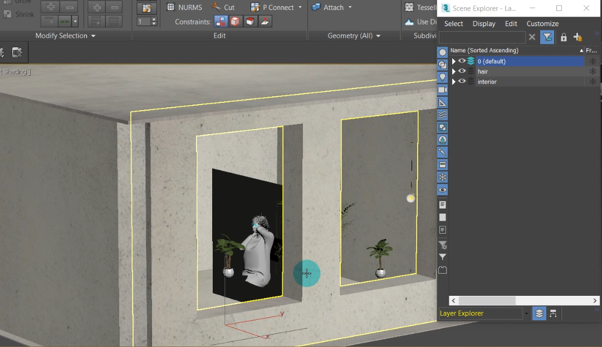Create a new layer with plus icon
Screen dimensions: 602x347
pyautogui.click(x=578, y=37)
